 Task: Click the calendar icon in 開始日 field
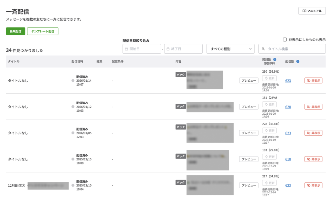[126, 49]
